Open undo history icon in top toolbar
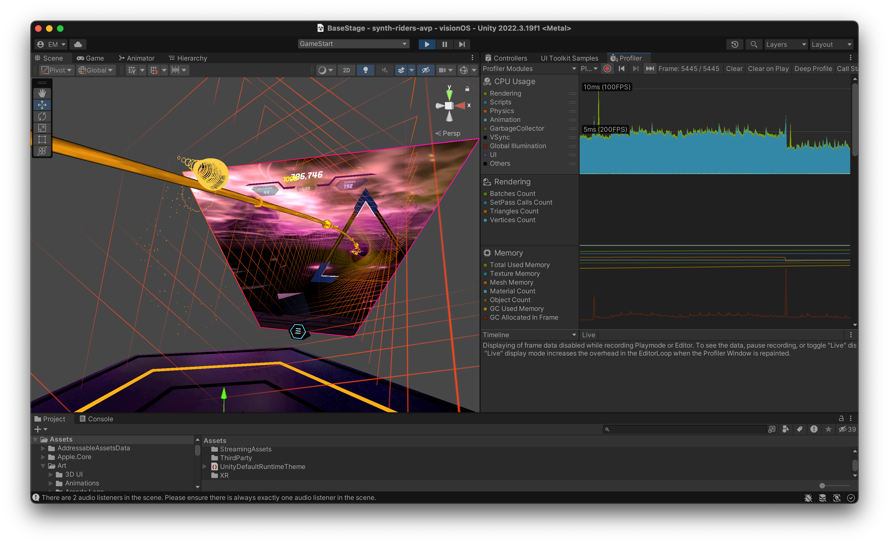Screen dimensions: 889x544 point(735,44)
